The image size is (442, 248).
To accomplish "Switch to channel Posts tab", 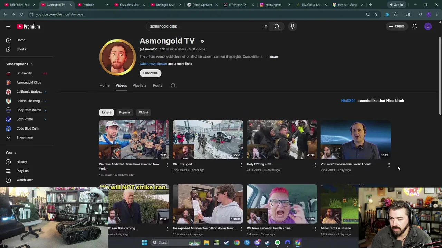I will pyautogui.click(x=157, y=85).
